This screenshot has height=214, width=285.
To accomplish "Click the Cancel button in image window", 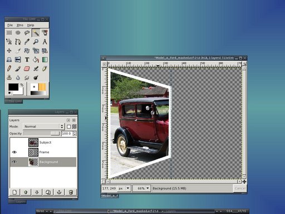I will 240,188.
